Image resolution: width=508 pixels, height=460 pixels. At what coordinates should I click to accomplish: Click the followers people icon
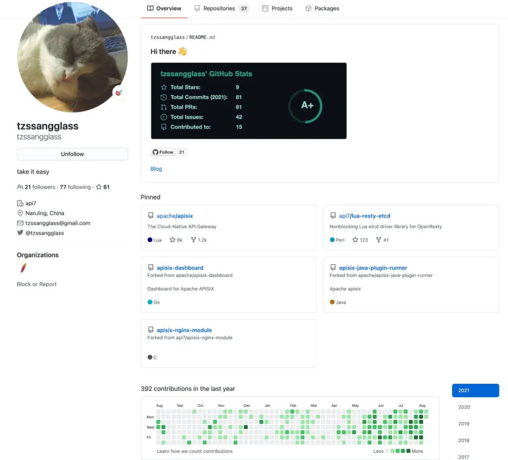(20, 187)
